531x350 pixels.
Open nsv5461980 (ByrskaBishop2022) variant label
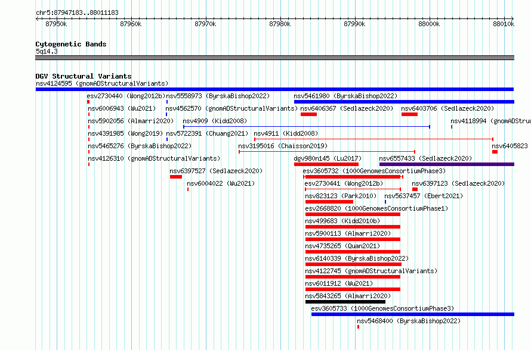click(345, 96)
